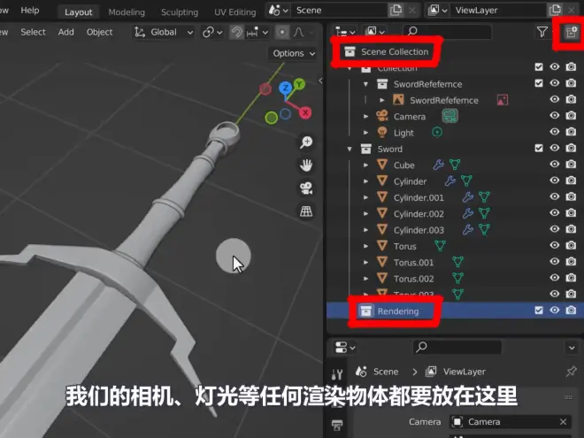
Task: Click the outliner search field
Action: 447,32
